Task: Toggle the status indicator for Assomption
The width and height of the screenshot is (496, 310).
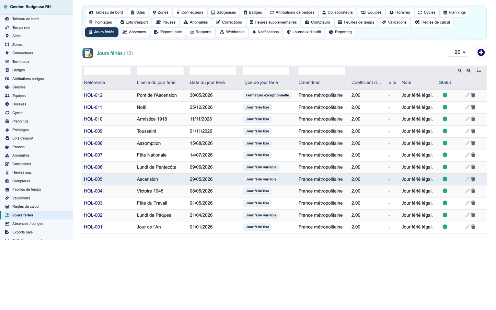Action: pos(445,143)
